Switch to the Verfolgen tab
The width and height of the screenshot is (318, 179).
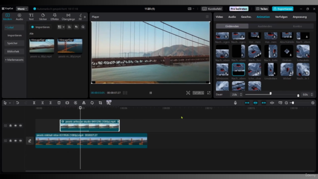click(281, 17)
